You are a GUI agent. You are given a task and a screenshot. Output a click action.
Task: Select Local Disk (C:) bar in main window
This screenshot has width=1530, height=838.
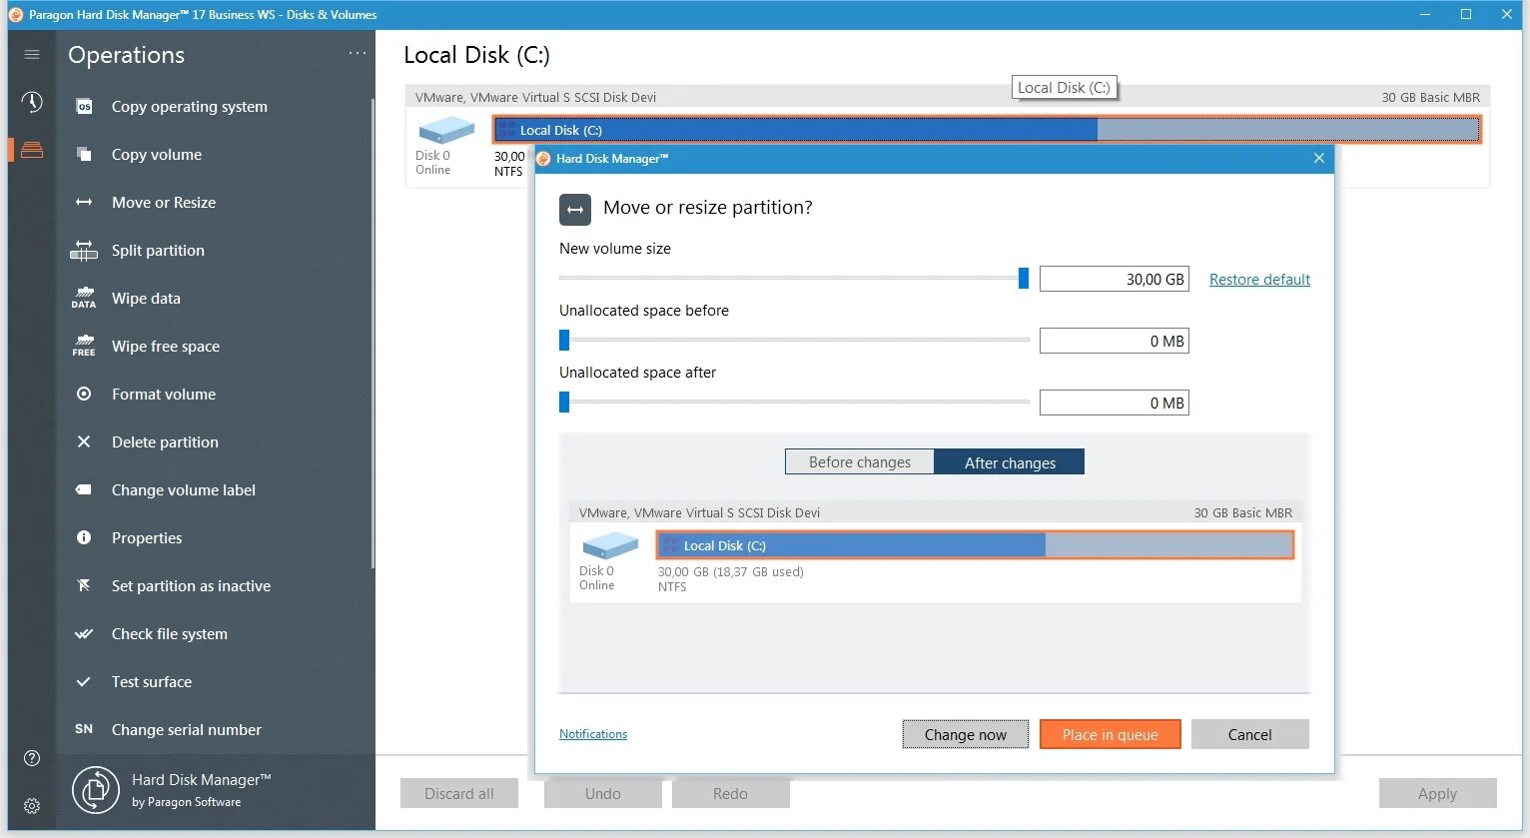coord(987,130)
